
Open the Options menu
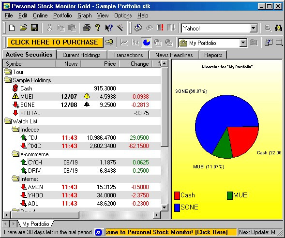pos(123,15)
